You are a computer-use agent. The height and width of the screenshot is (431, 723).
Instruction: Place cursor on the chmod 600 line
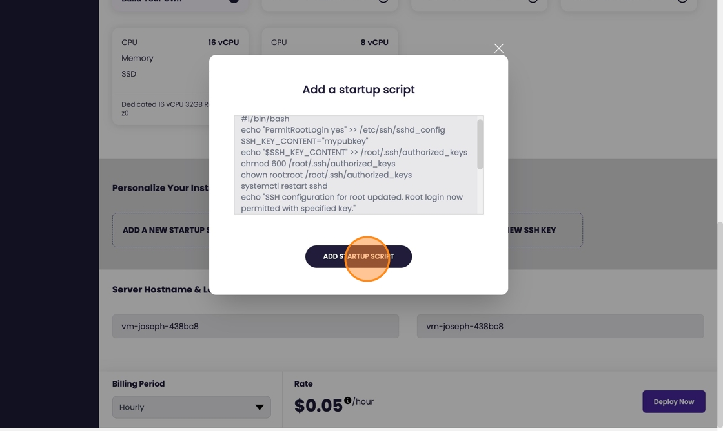click(x=318, y=164)
